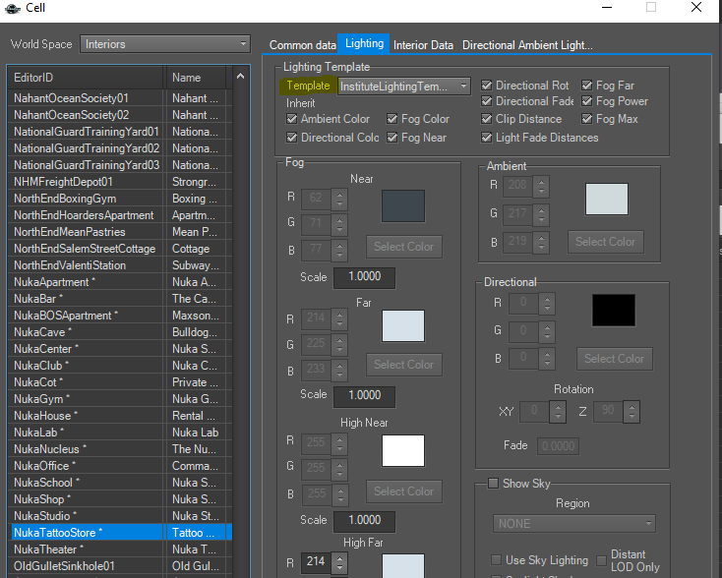This screenshot has height=578, width=722.
Task: Select NHMFreightDepot01 cell row
Action: pos(120,182)
